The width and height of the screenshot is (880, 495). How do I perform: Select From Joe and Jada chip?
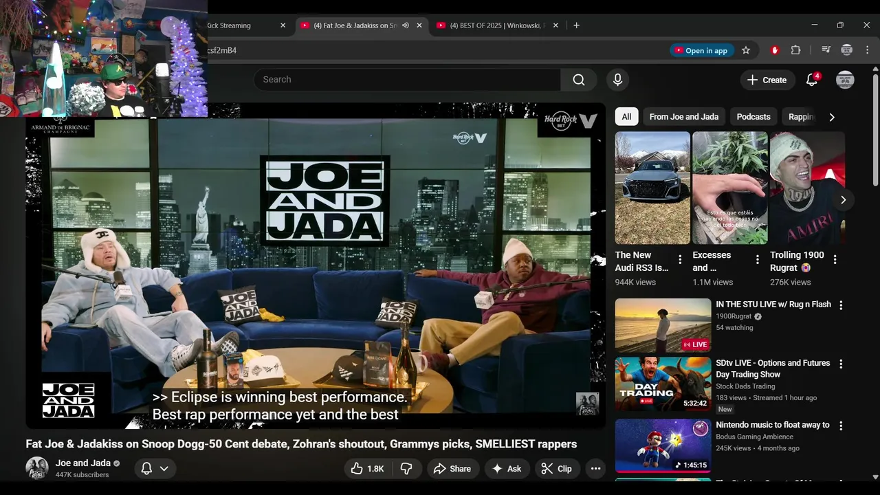684,117
